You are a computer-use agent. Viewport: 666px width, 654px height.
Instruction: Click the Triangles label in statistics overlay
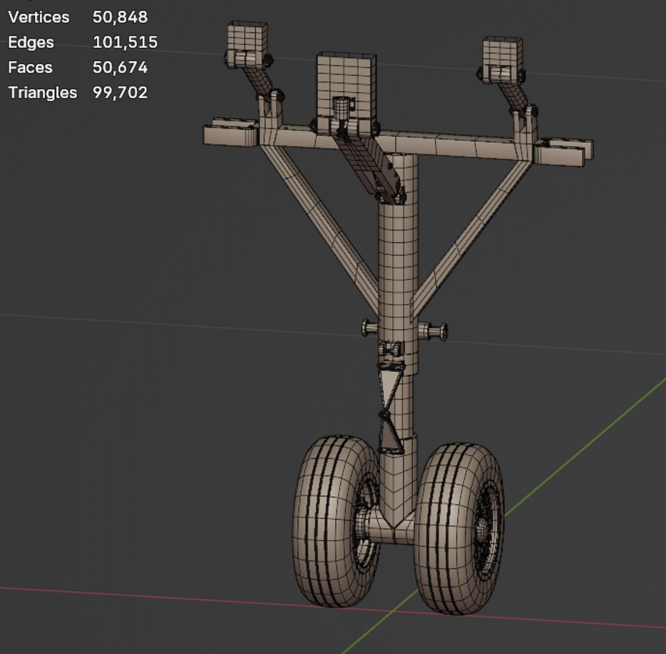tap(42, 93)
